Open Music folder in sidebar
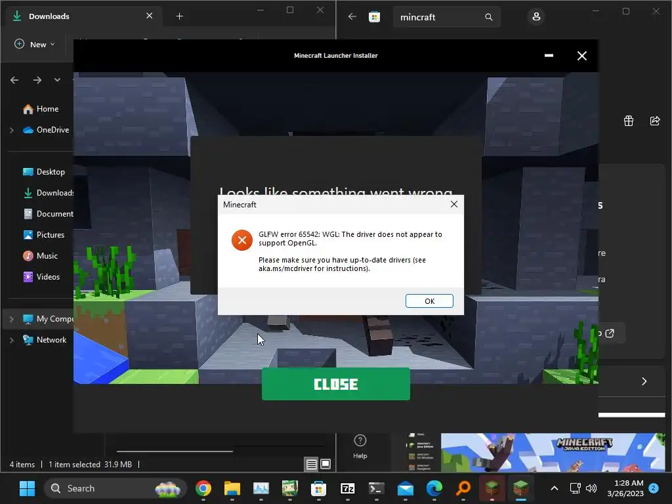 pos(40,256)
